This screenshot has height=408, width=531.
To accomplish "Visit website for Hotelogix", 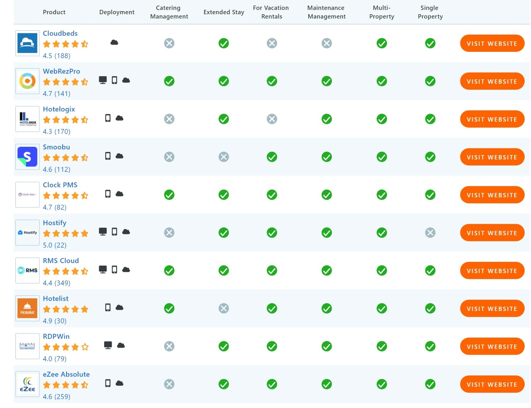I will pyautogui.click(x=492, y=119).
